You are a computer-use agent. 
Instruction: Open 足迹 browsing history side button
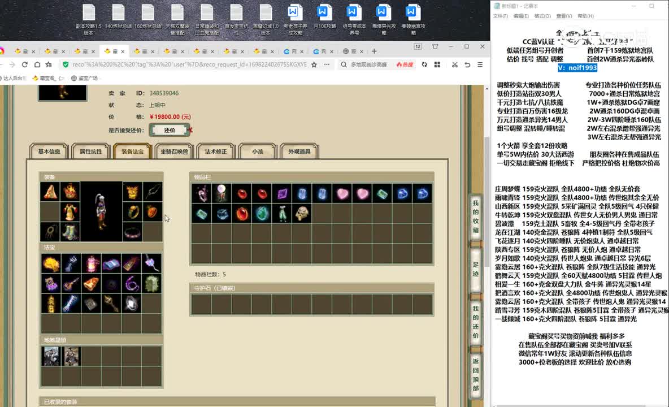point(476,270)
